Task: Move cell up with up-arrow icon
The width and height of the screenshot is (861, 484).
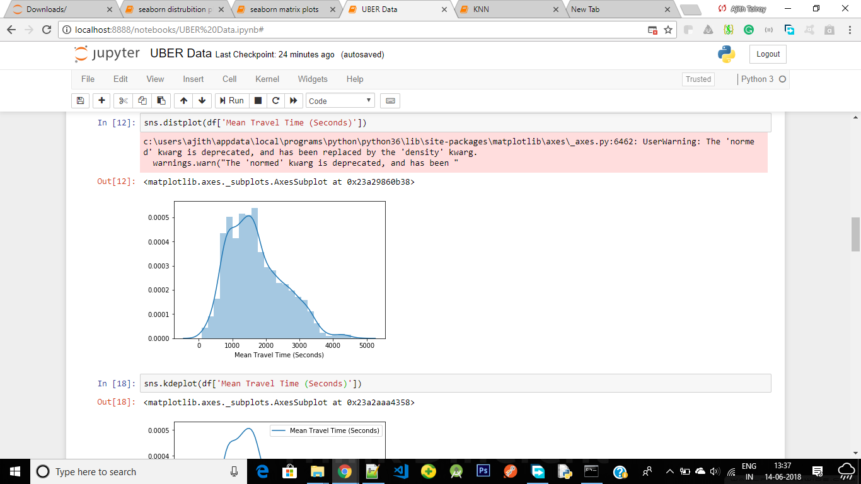Action: [x=183, y=100]
